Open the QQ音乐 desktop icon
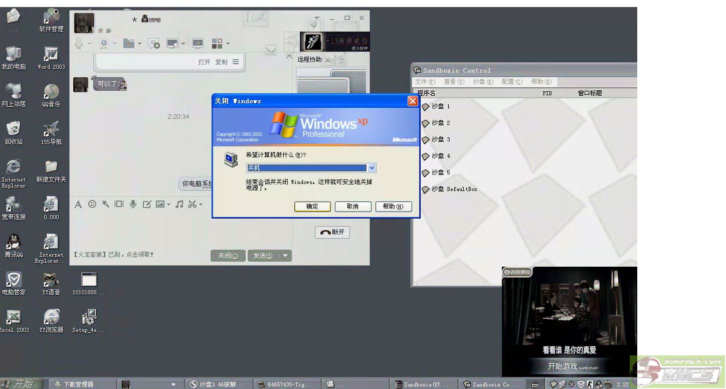 51,95
